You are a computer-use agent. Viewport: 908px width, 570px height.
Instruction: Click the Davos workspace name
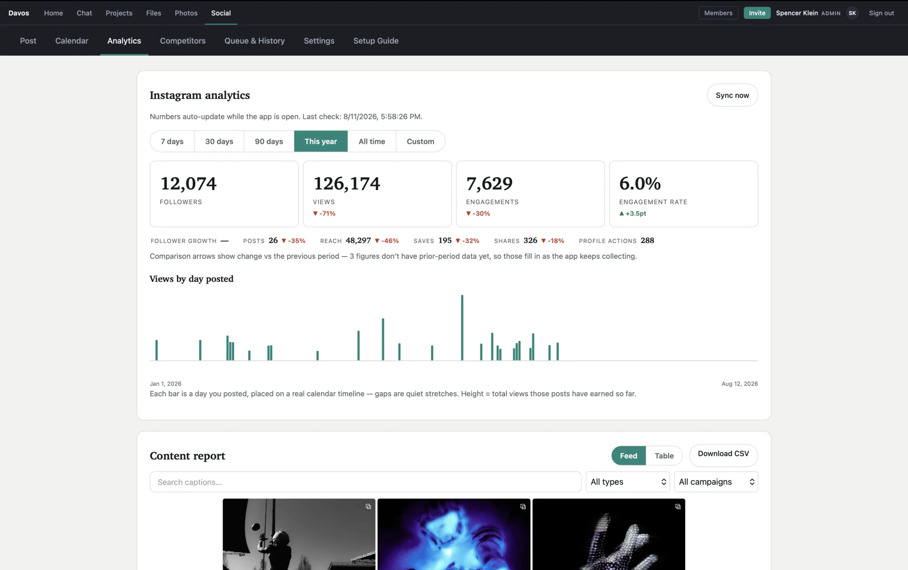19,13
